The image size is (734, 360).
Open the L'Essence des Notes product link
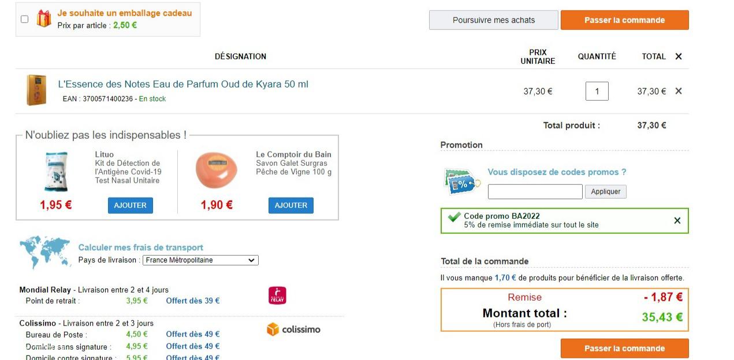point(183,84)
